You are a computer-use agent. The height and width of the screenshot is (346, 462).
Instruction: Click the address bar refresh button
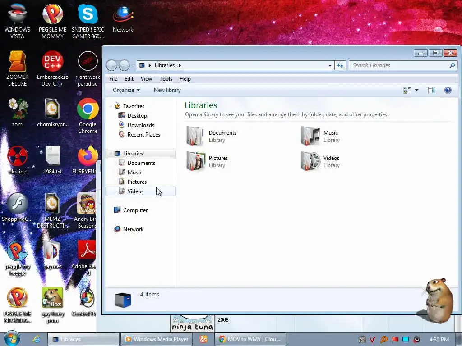(x=340, y=66)
